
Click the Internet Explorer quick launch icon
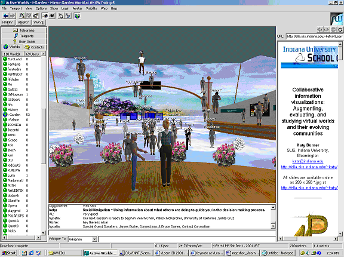[x=32, y=253]
